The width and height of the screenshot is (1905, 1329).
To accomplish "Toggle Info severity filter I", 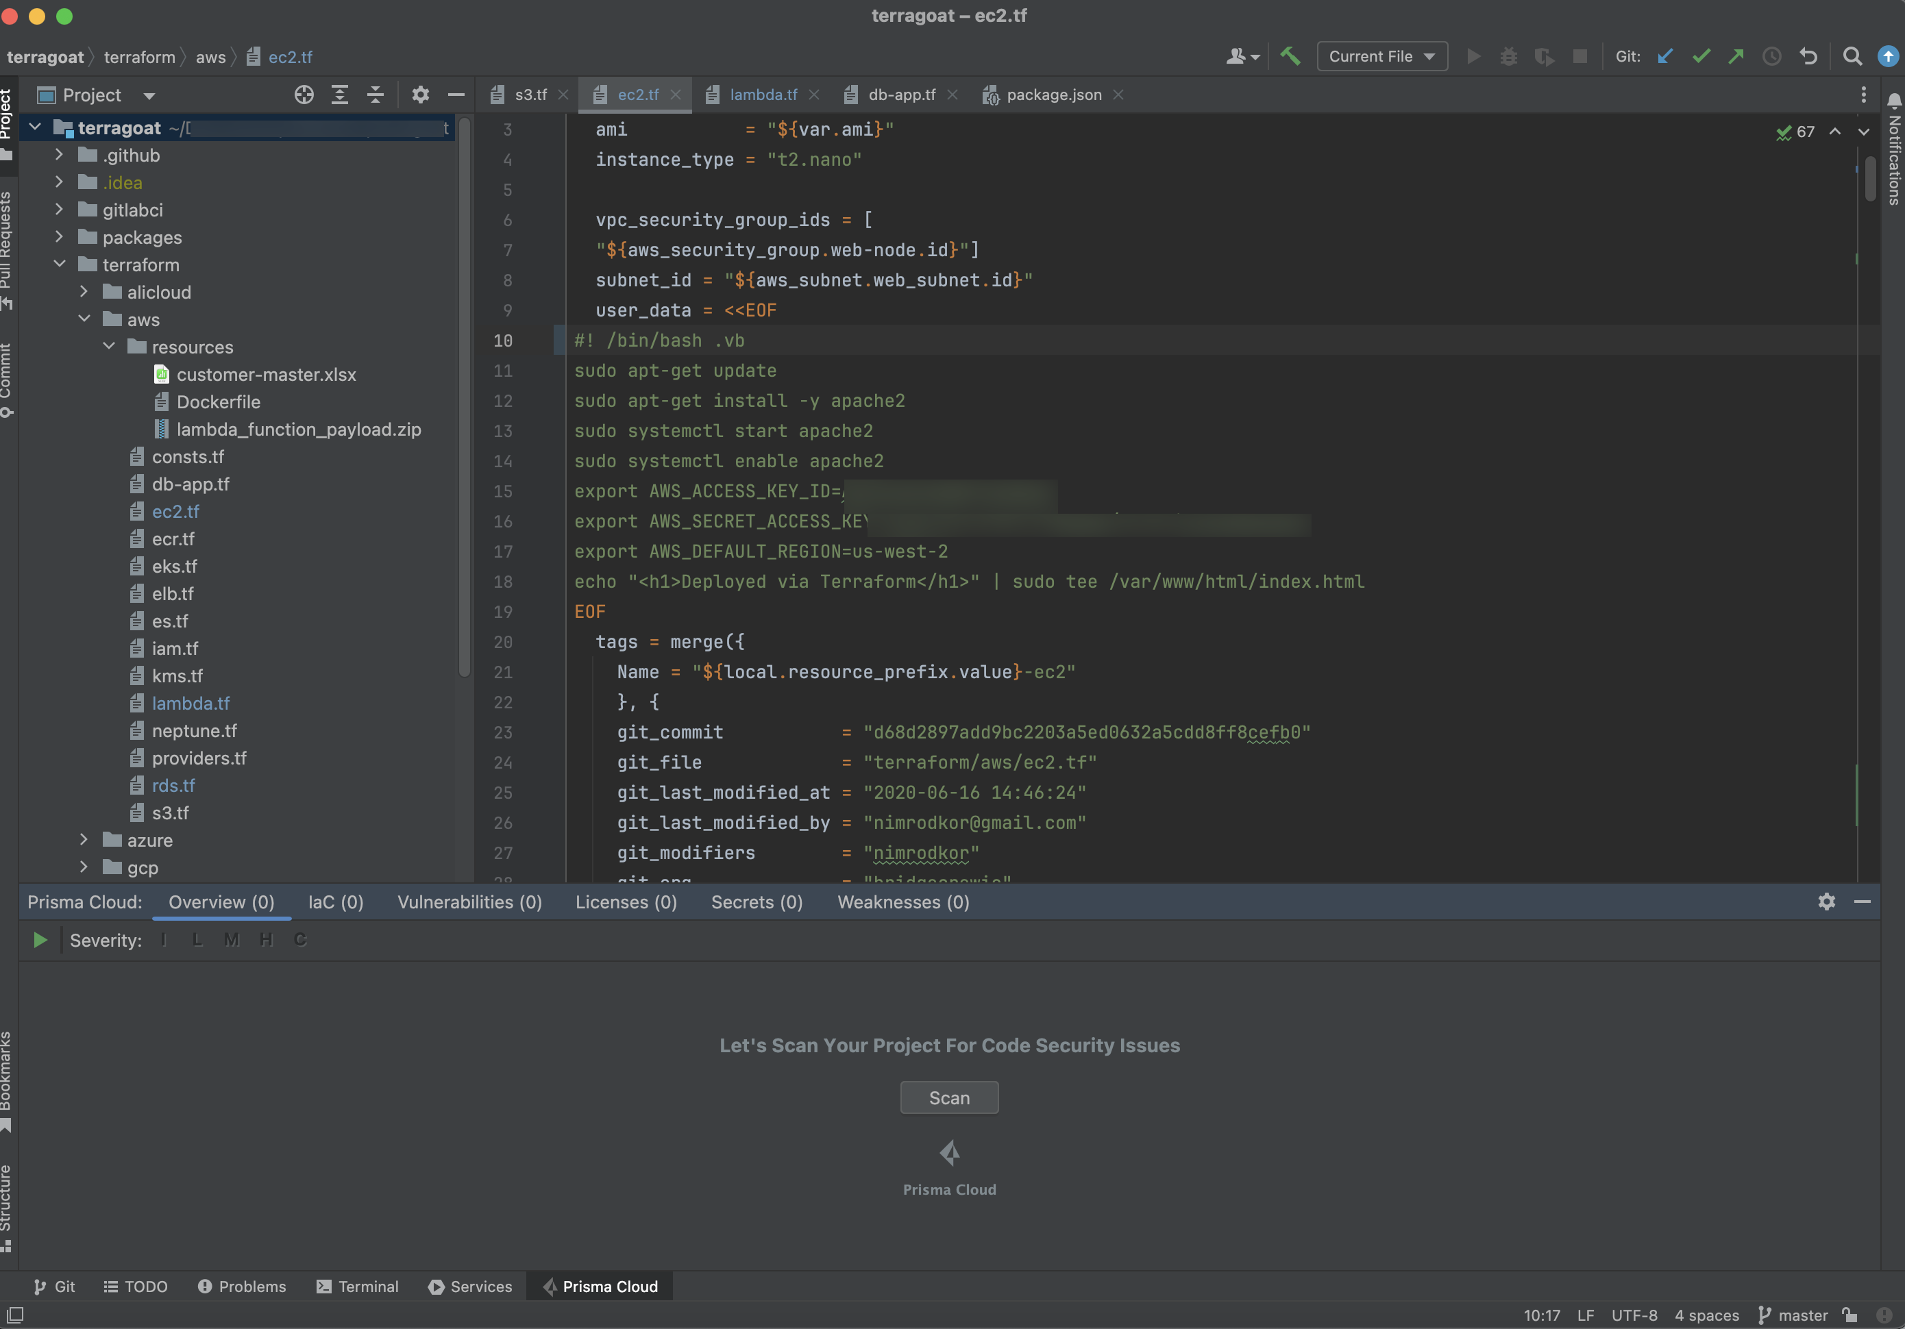I will click(x=164, y=940).
